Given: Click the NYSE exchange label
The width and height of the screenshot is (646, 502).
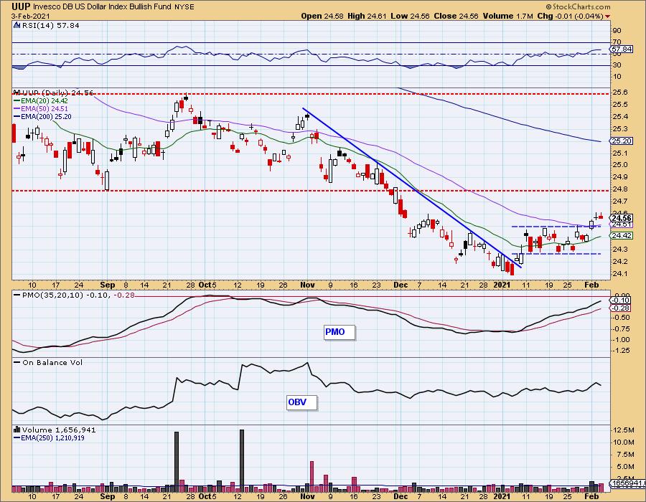Looking at the screenshot, I should pyautogui.click(x=184, y=7).
